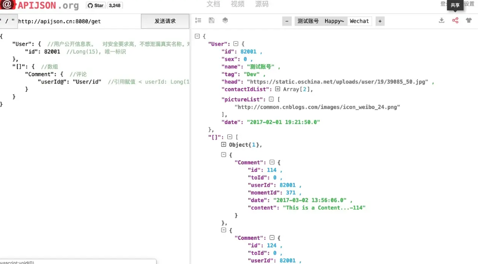Image resolution: width=478 pixels, height=264 pixels.
Task: Click the URL field http://apijson.cn:8080/get
Action: tap(79, 22)
